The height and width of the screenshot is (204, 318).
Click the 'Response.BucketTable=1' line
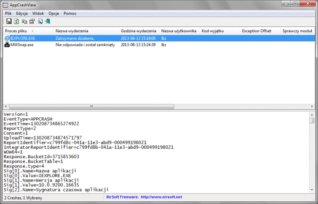click(33, 161)
